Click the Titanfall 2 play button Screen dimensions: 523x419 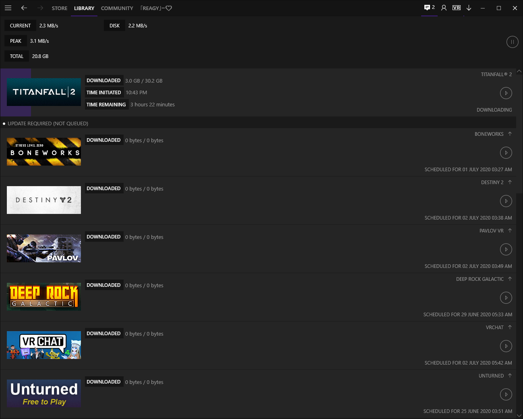pyautogui.click(x=506, y=93)
